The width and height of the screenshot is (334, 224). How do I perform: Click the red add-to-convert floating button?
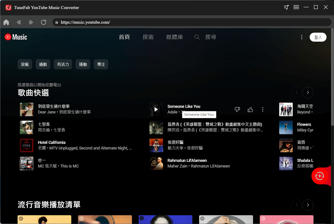click(320, 176)
